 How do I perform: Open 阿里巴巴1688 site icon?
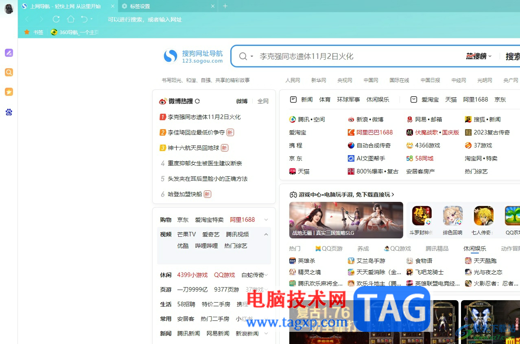click(351, 132)
